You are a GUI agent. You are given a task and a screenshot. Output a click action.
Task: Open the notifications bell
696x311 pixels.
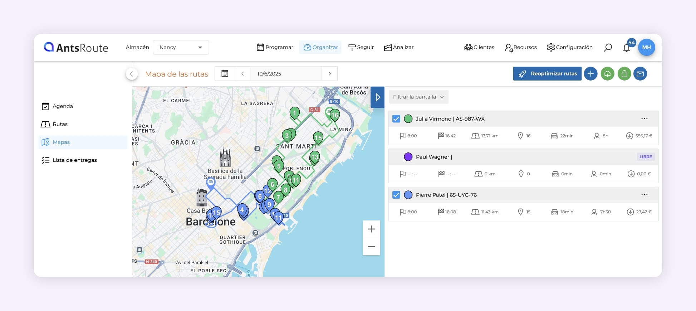point(626,48)
